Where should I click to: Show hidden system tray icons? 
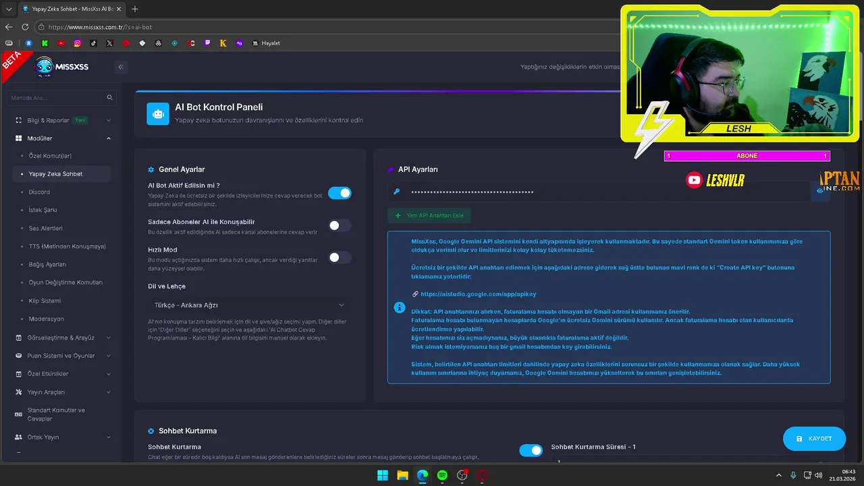tap(778, 475)
